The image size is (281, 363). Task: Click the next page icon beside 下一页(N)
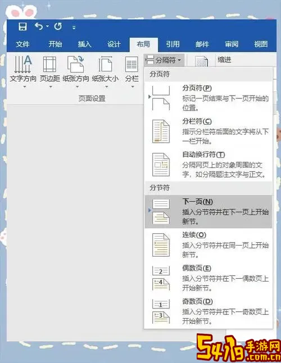161,212
